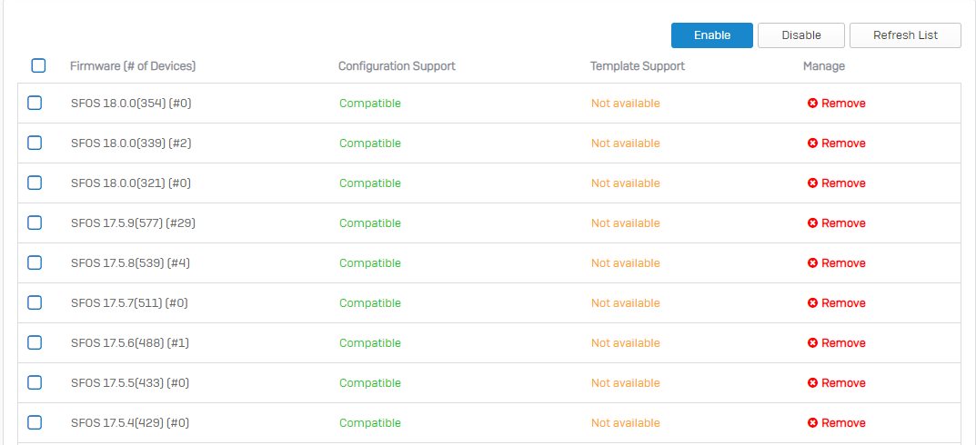Image resolution: width=976 pixels, height=445 pixels.
Task: Remove firmware SFOS 18.0.0(321) via its icon
Action: tap(812, 183)
